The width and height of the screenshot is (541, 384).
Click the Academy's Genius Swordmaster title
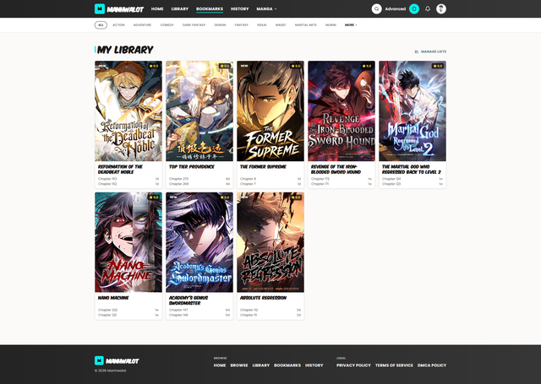[189, 300]
